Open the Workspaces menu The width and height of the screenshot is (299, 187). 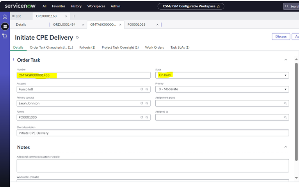point(96,6)
